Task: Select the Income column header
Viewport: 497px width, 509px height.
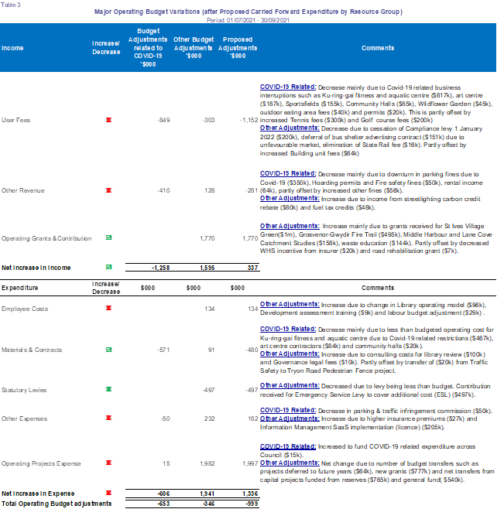Action: pyautogui.click(x=12, y=48)
